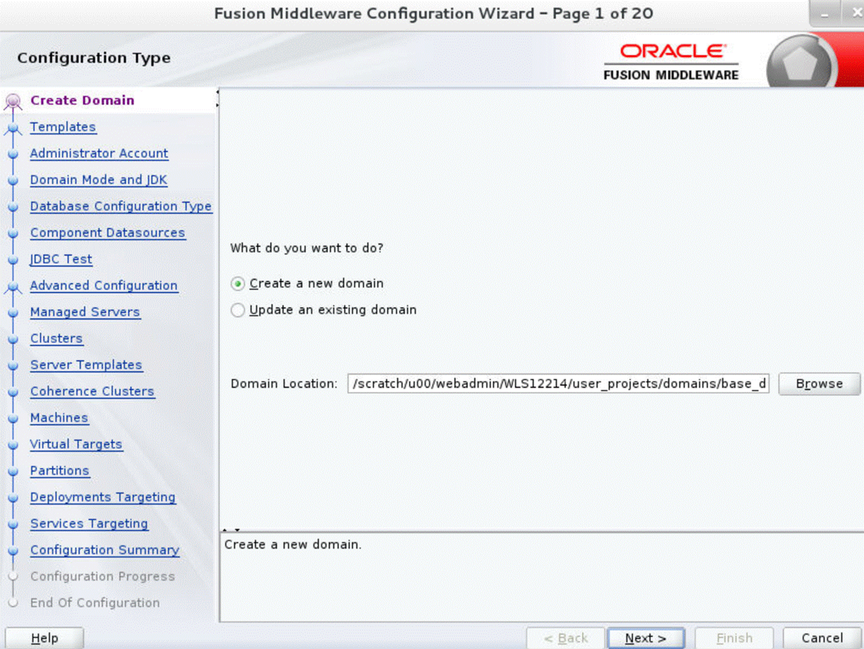Open the Database Configuration Type step
Viewport: 864px width, 649px height.
[x=121, y=206]
